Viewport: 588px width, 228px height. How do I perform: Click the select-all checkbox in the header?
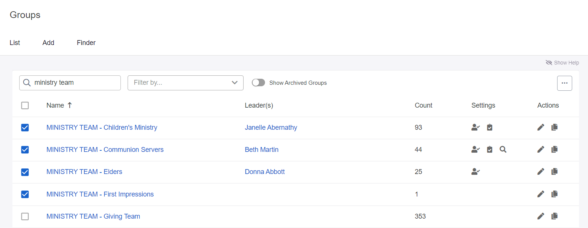pyautogui.click(x=25, y=105)
